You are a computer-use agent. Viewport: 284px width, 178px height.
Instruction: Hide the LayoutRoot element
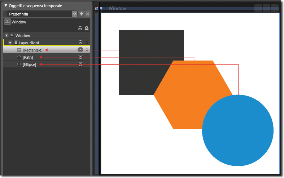(x=80, y=43)
